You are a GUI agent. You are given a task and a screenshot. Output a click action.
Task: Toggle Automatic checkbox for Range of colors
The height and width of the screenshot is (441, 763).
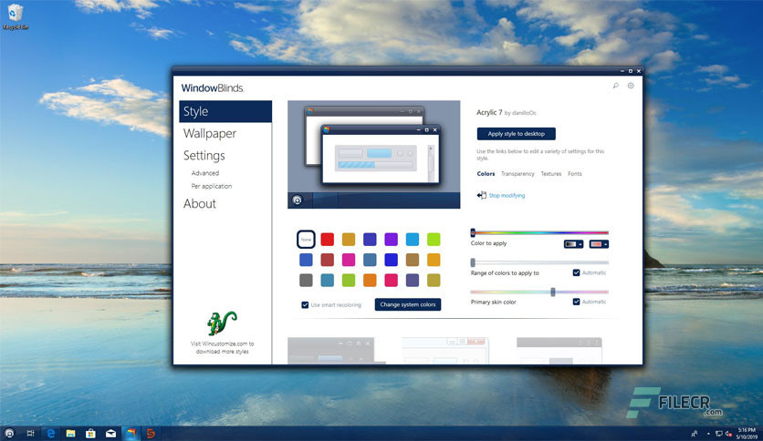(x=576, y=273)
